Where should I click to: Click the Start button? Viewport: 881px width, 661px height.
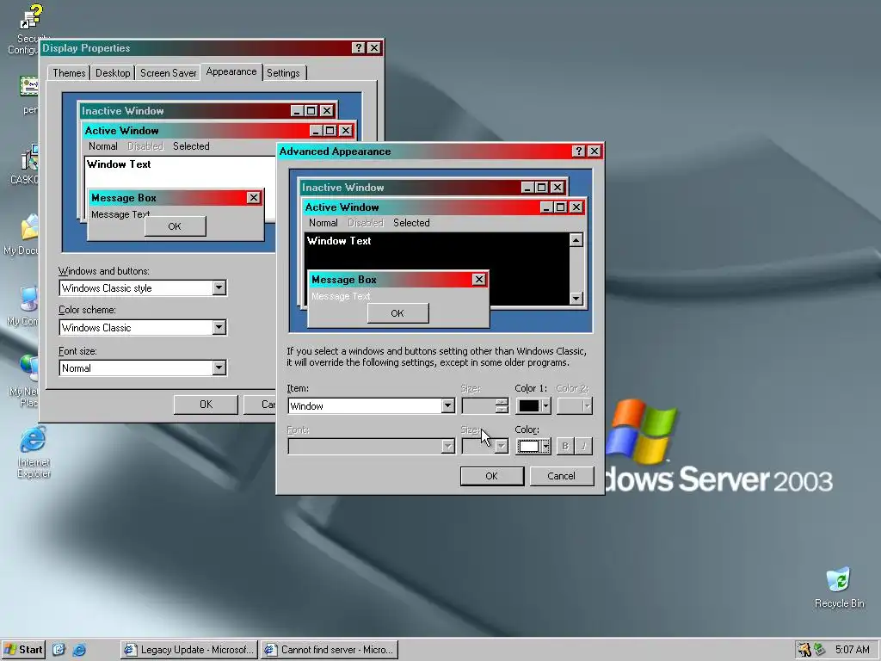tap(23, 650)
